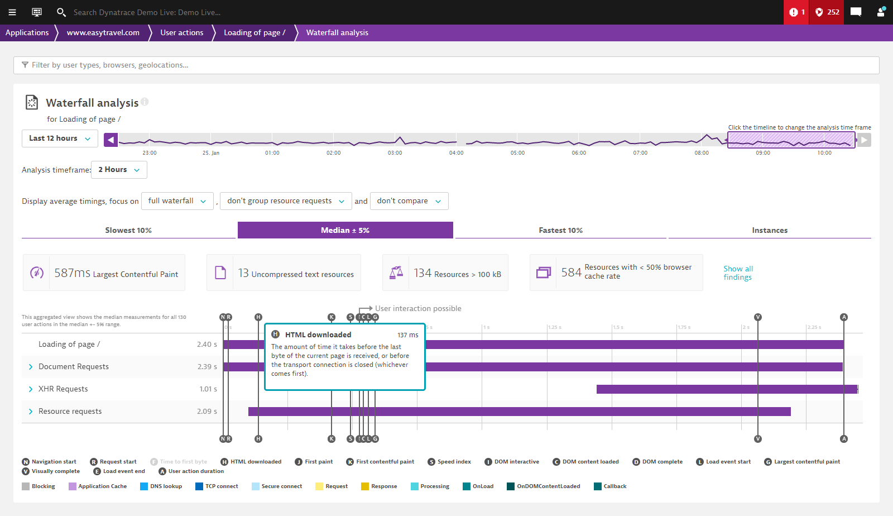Switch to the Slowest 10% tab
893x516 pixels.
pyautogui.click(x=128, y=230)
